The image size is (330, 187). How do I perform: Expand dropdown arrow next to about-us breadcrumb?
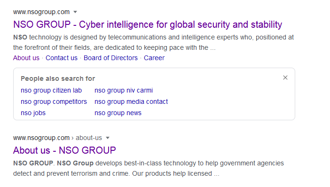(108, 138)
